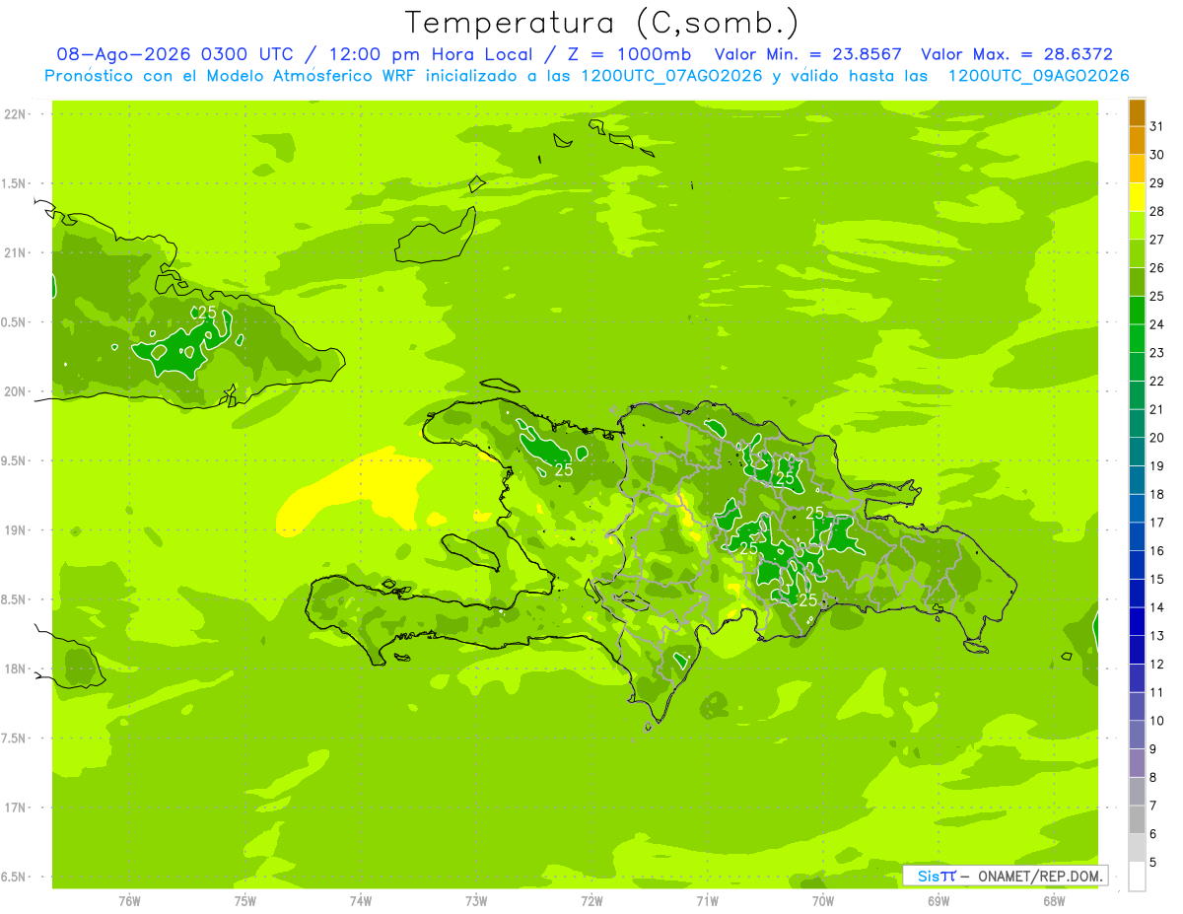Click the longitude axis label '73W'
Screen dimensions: 1183x914
coord(476,901)
